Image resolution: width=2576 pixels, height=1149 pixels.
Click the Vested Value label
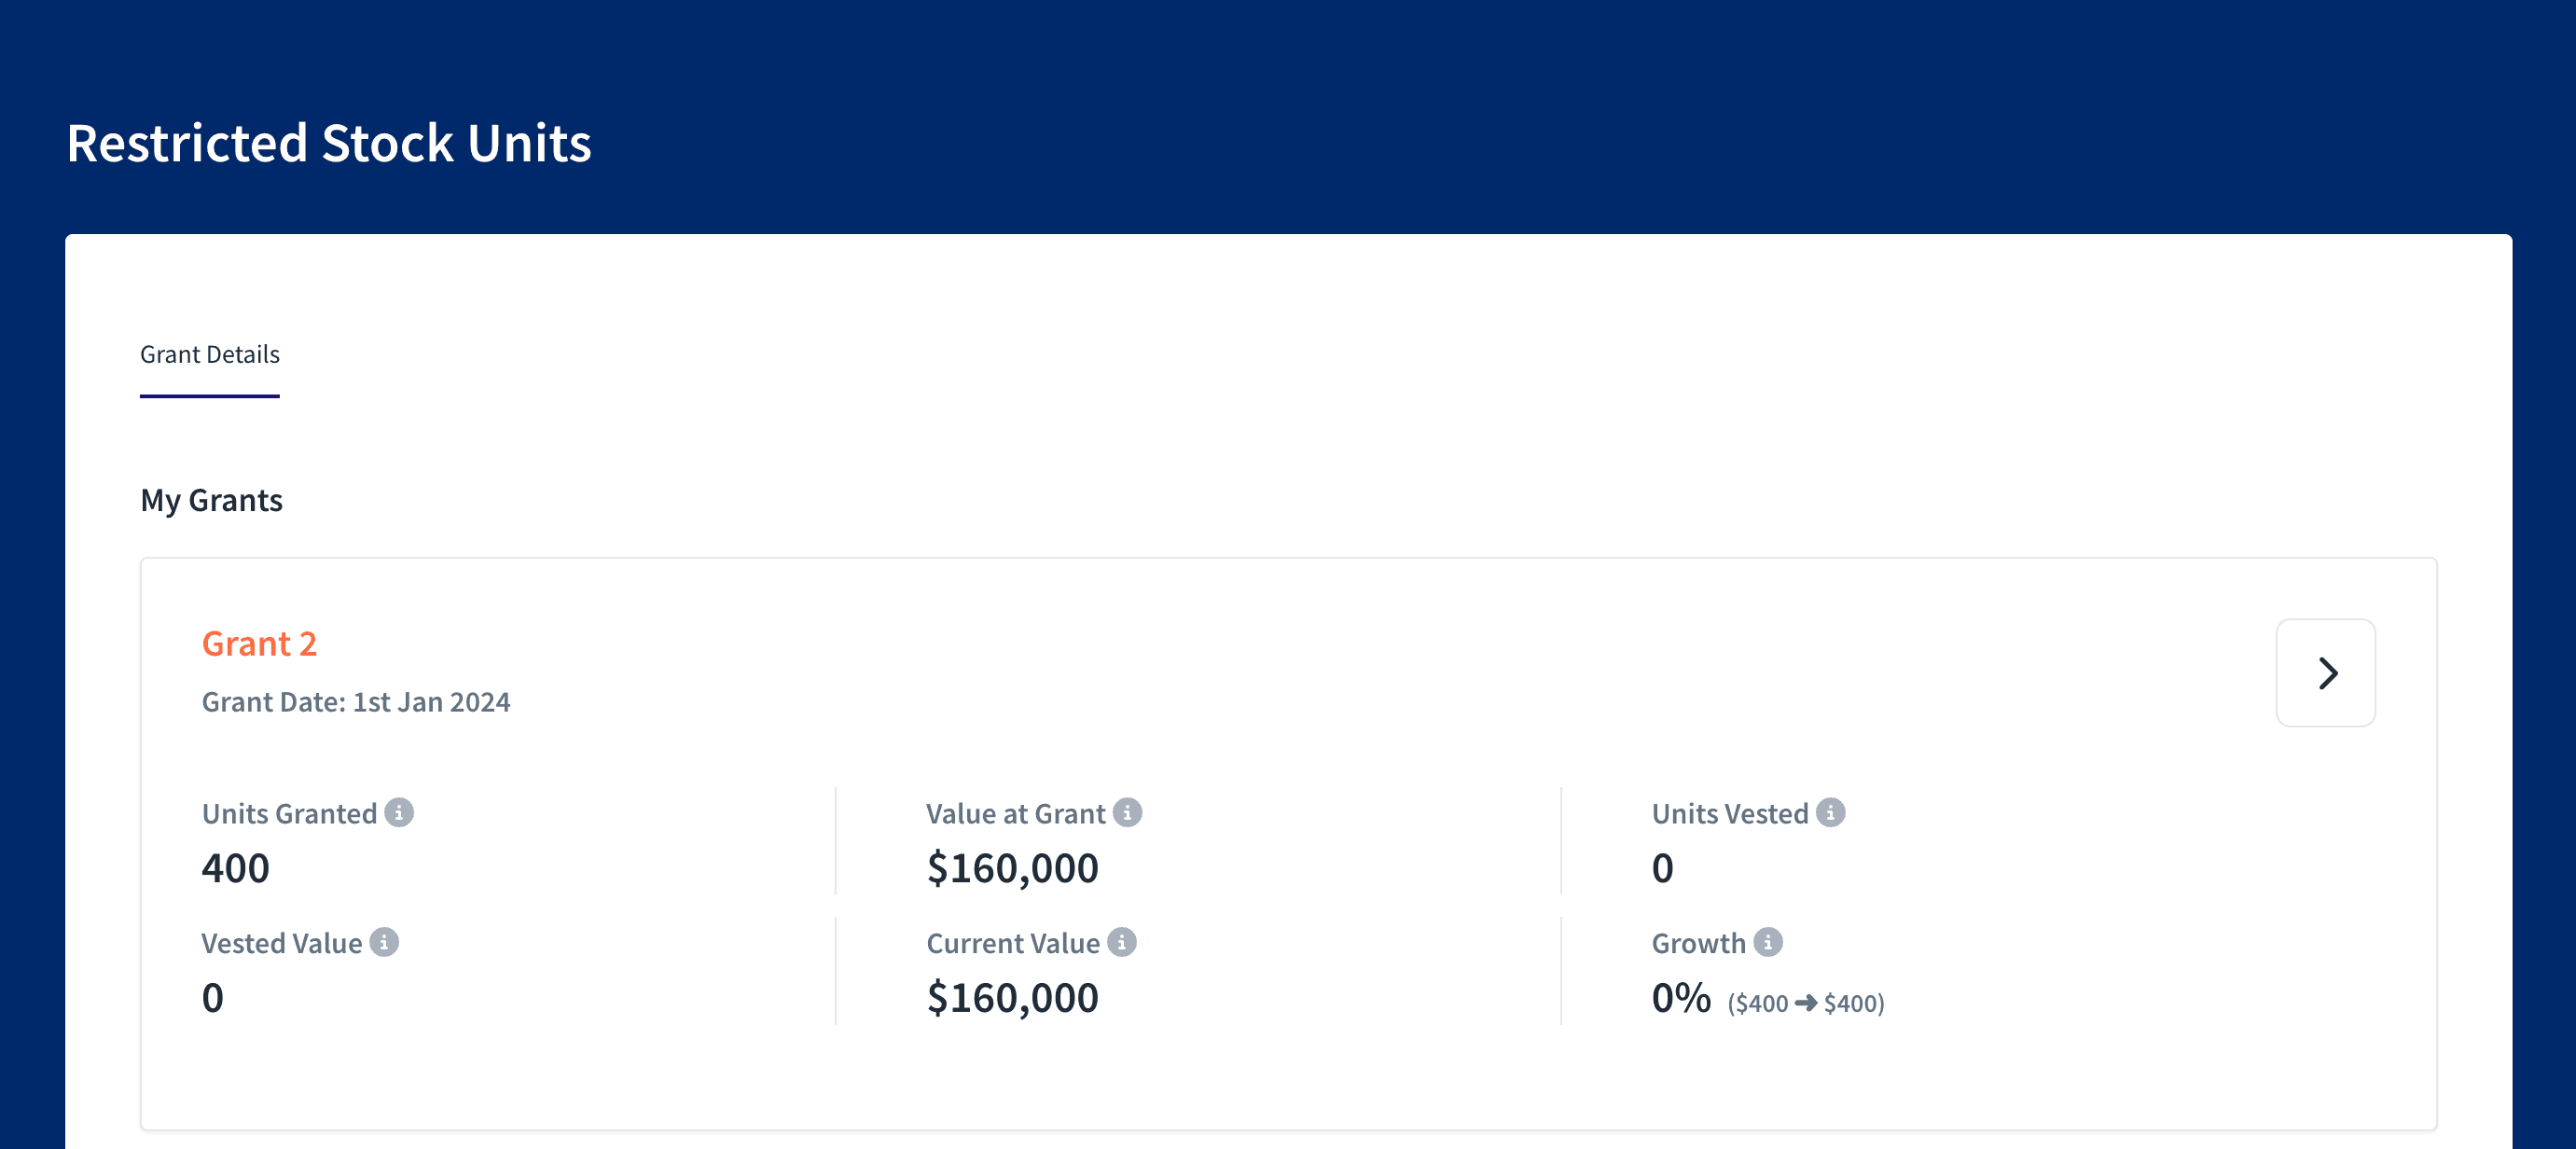point(282,944)
